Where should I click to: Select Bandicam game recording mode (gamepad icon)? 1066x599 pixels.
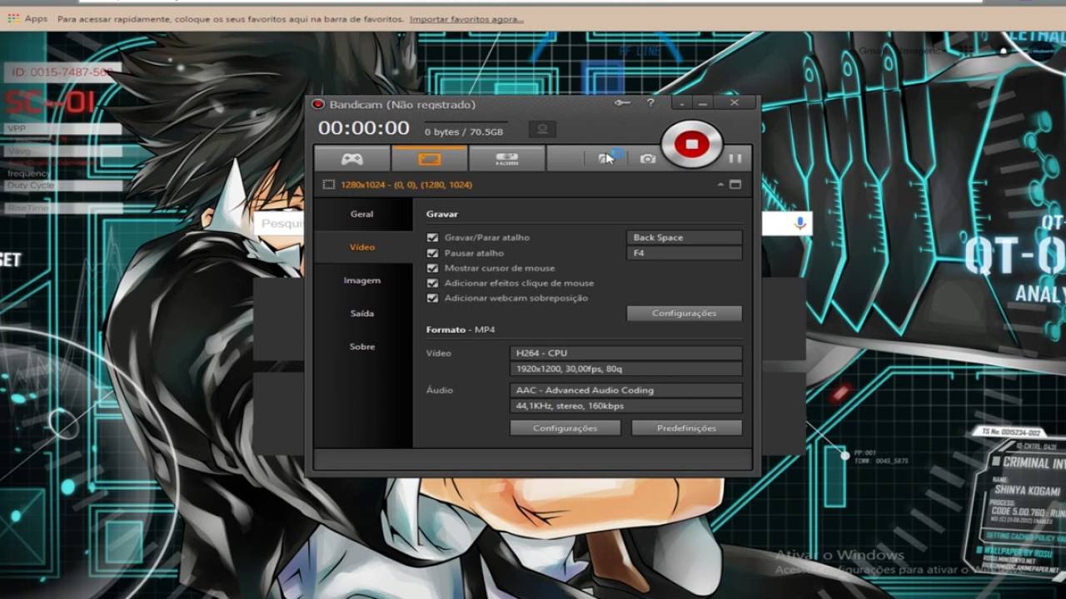point(352,158)
